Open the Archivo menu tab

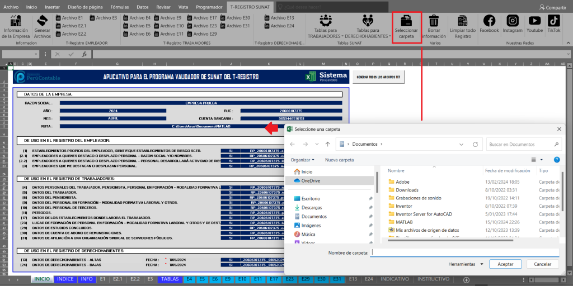coord(11,7)
